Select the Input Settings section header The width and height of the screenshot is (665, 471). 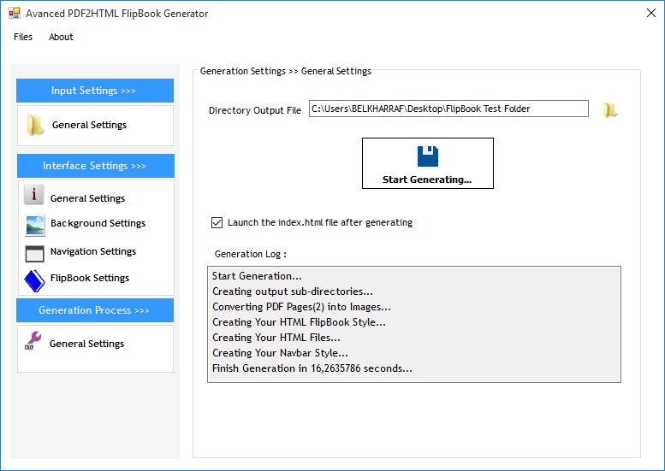[x=95, y=91]
